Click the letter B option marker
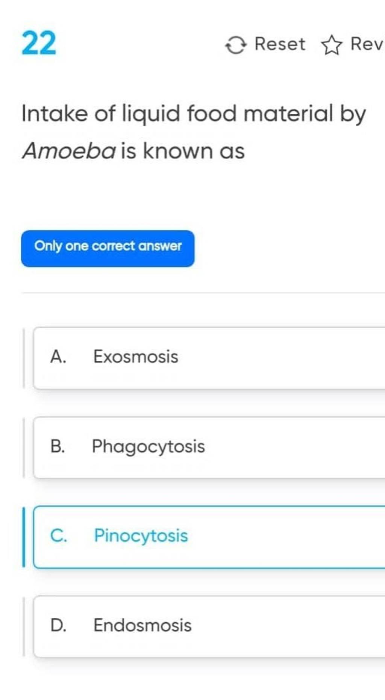The width and height of the screenshot is (385, 700). 58,446
